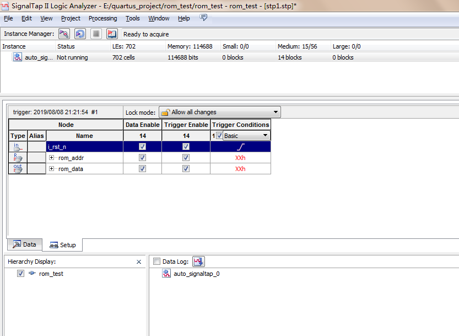Toggle trigger condition 1 enable checkbox
Viewport: 459px width, 336px height.
[x=219, y=136]
